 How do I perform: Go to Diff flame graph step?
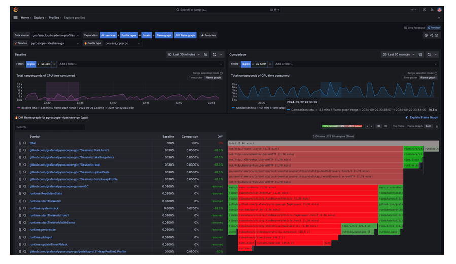[x=186, y=35]
